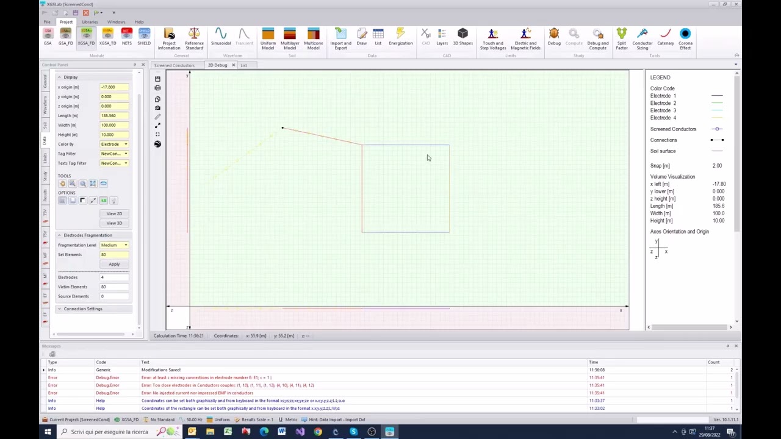Open the Waveform side tab
The width and height of the screenshot is (781, 439).
click(x=45, y=105)
